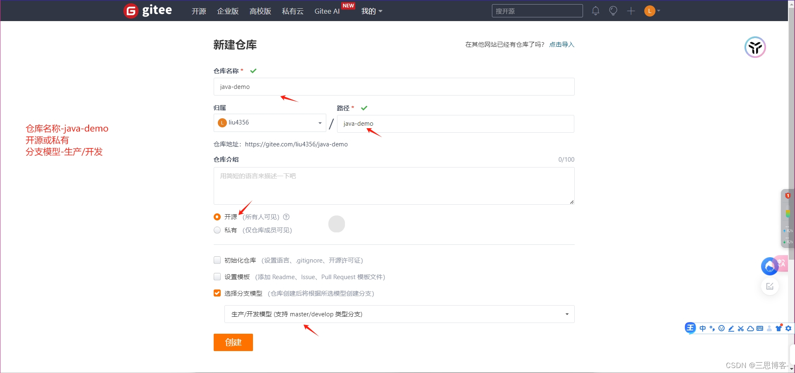Click the 仓库名称 input with java-demo
Screen dimensions: 795x373
click(x=394, y=86)
